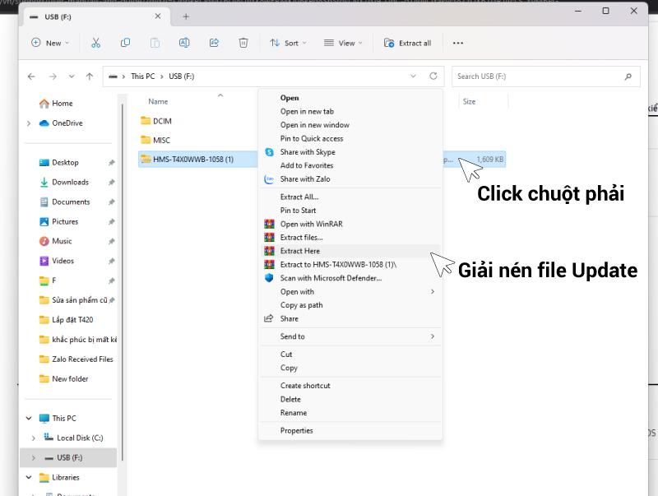The width and height of the screenshot is (658, 496).
Task: Click inside the Search USB (F:) field
Action: click(543, 76)
